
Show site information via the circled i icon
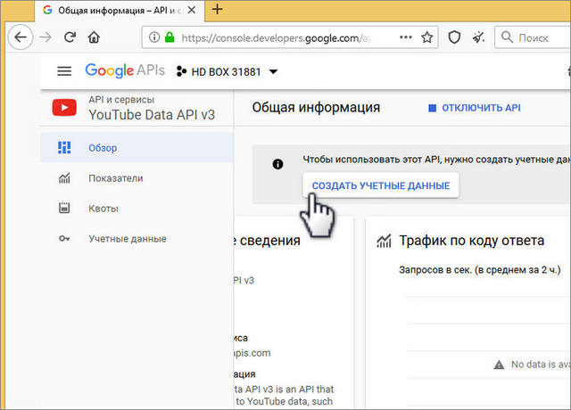click(154, 37)
